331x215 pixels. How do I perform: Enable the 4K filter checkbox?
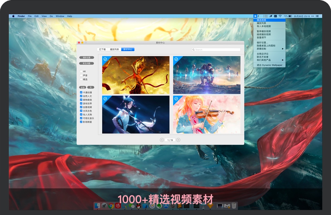click(x=81, y=71)
